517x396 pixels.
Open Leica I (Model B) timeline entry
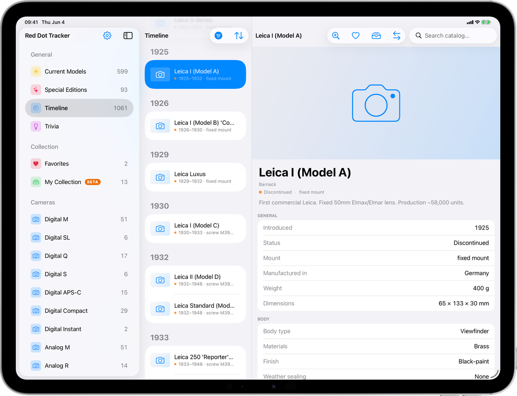coord(195,126)
